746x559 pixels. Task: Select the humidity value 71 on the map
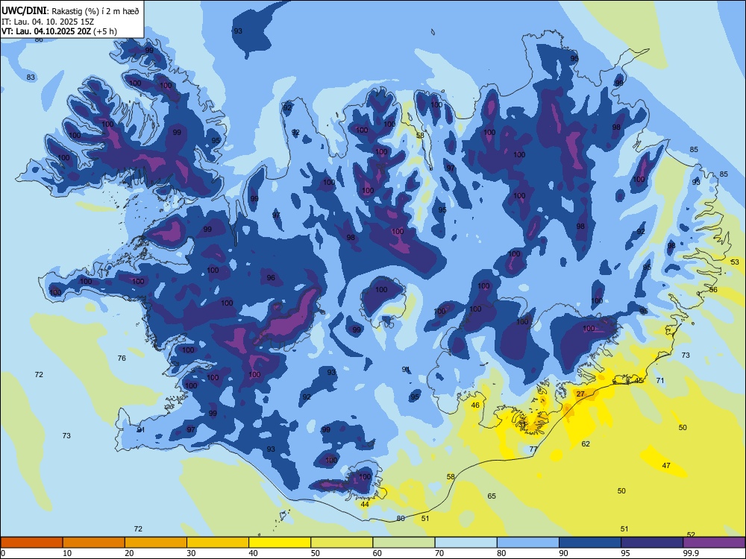[x=660, y=380]
